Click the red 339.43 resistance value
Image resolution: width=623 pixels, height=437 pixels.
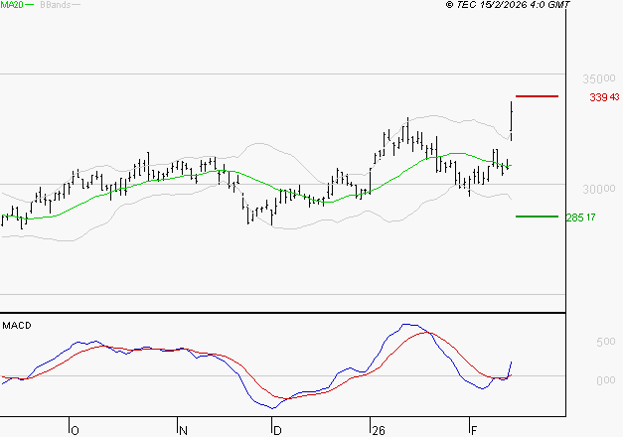coord(604,97)
